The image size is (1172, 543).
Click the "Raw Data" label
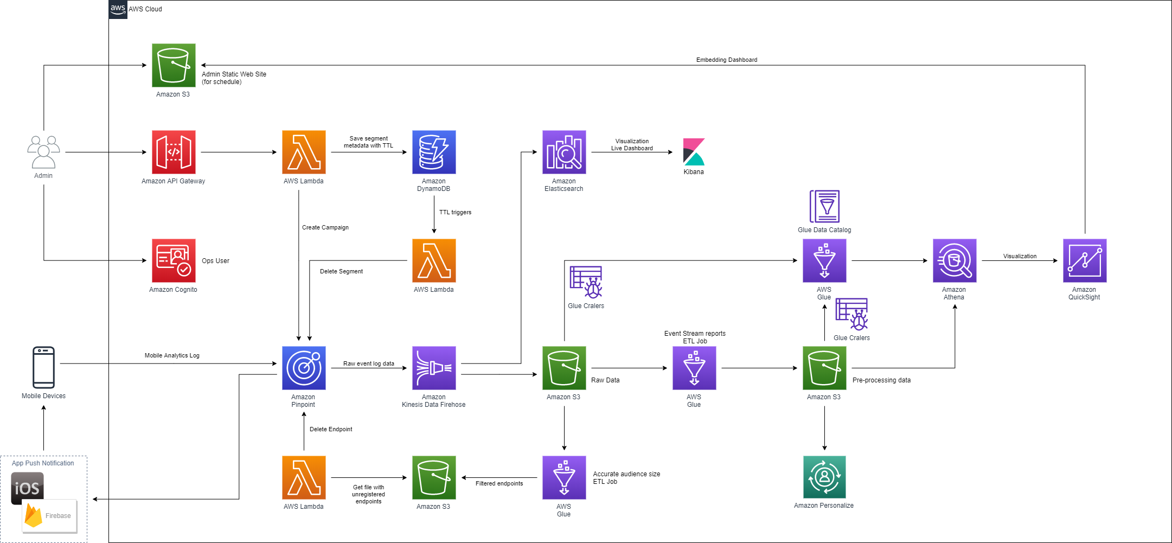point(605,380)
